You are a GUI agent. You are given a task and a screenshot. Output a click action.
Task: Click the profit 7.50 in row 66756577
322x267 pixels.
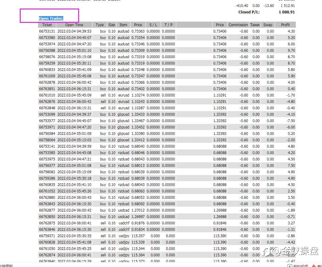tap(291, 165)
